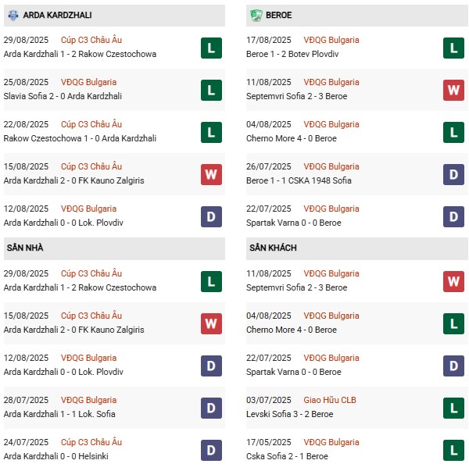Click L badge for Slavia Sofia 2-0 match
The width and height of the screenshot is (469, 471).
(x=209, y=90)
